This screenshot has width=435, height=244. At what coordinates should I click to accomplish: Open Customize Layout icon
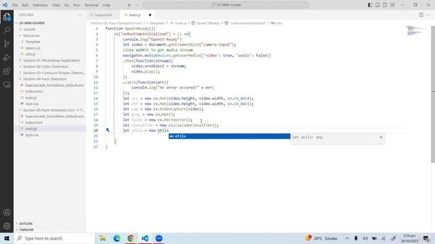[392, 5]
